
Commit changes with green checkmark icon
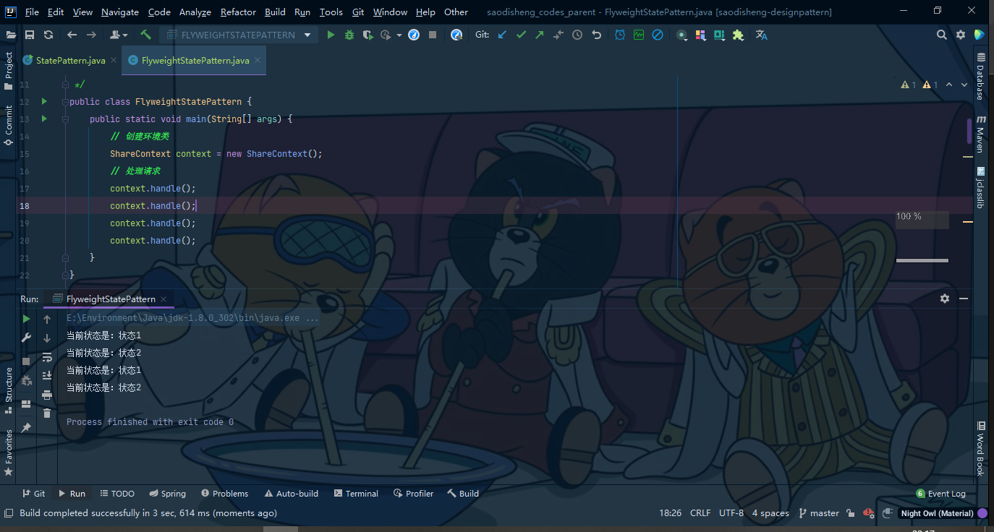521,35
